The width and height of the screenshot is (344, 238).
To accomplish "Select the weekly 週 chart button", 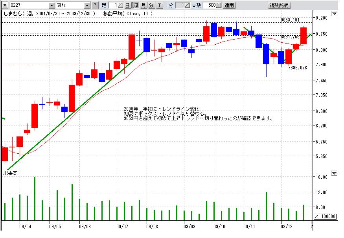I will (136, 5).
